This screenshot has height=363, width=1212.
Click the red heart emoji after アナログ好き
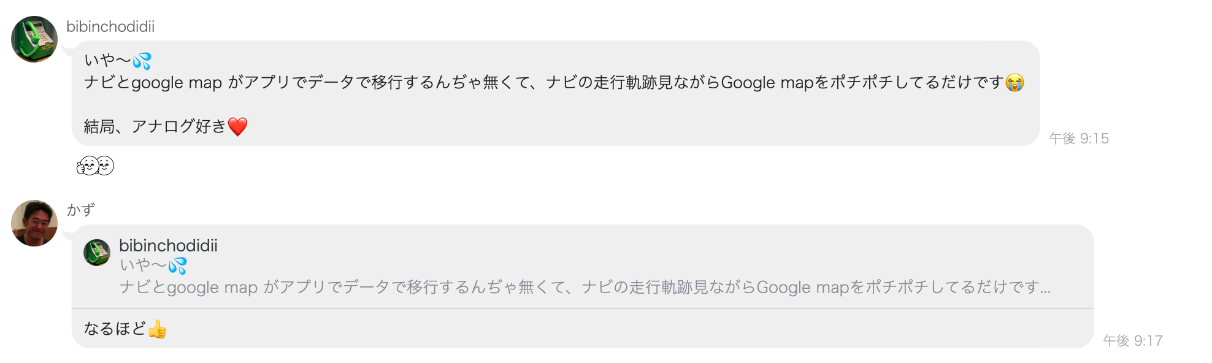click(x=237, y=127)
